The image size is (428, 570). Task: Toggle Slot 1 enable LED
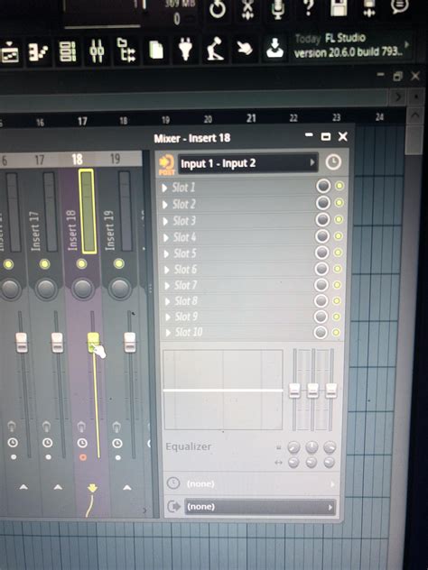tap(340, 186)
